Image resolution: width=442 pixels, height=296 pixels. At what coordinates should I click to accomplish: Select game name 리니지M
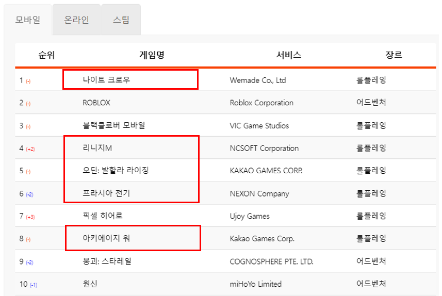click(97, 147)
